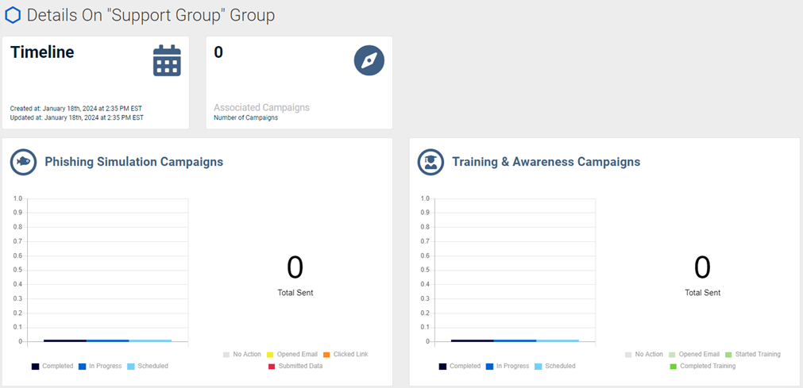
Task: Click the Associated Campaigns label
Action: click(x=261, y=107)
